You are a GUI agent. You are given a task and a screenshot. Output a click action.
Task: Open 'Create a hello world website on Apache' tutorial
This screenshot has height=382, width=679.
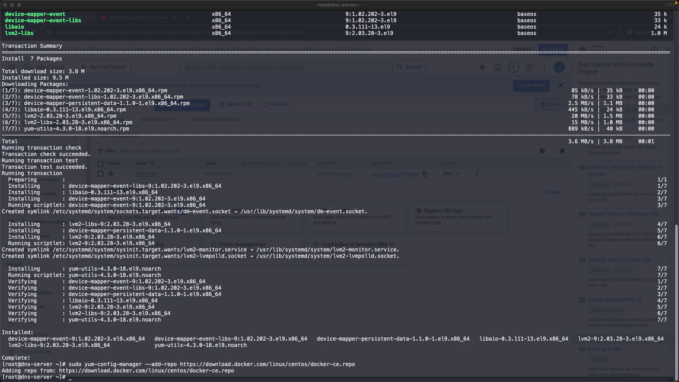(x=625, y=170)
